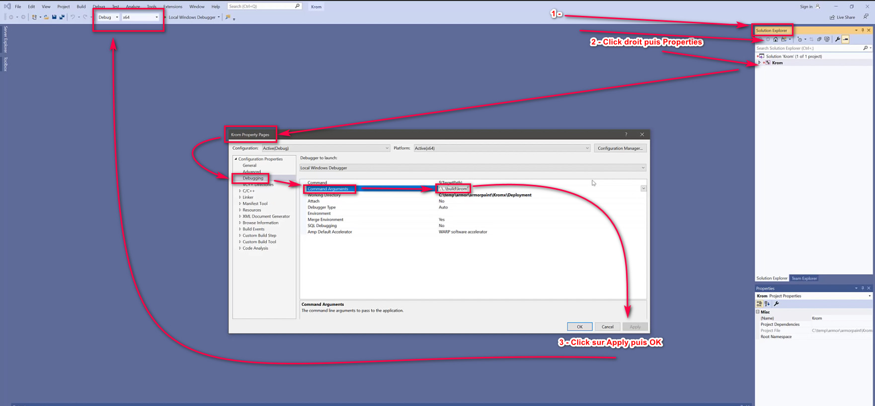Click the Save All icon in the toolbar

click(62, 17)
